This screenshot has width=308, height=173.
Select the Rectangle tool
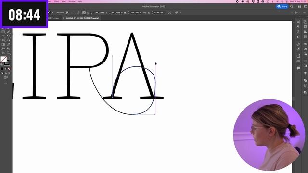pyautogui.click(x=3, y=32)
